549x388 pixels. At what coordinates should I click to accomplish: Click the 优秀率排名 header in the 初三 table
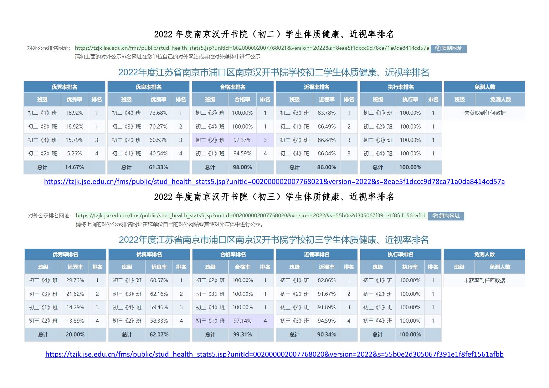tap(65, 254)
